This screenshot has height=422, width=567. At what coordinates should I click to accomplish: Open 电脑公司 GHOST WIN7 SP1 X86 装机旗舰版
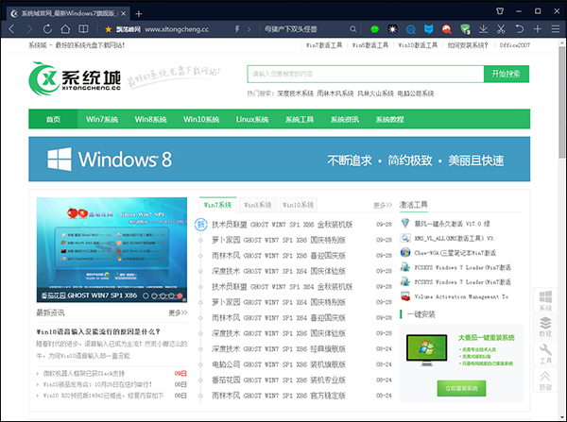point(279,364)
